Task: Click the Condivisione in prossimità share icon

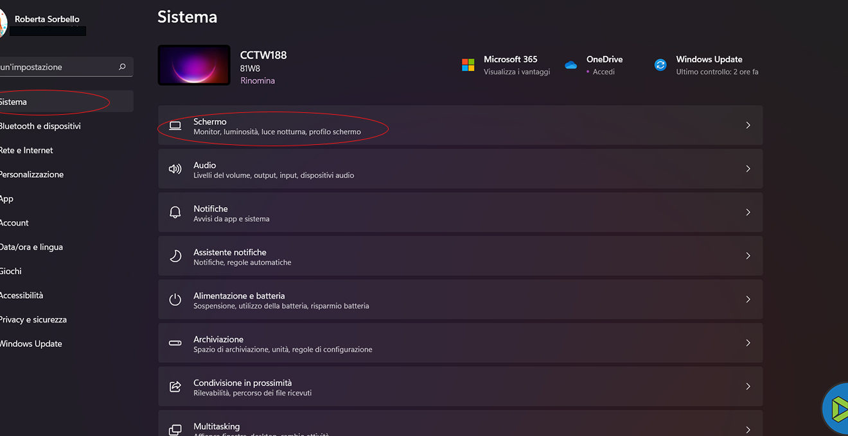Action: click(175, 387)
